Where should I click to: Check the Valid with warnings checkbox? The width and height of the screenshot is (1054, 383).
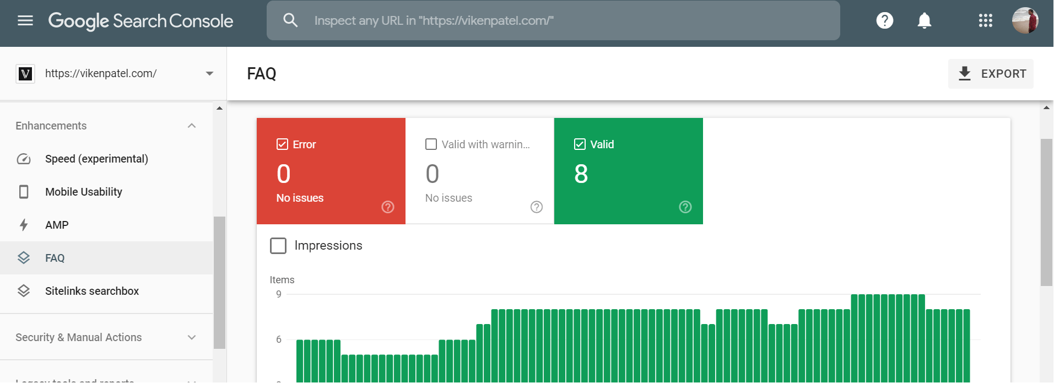point(431,144)
